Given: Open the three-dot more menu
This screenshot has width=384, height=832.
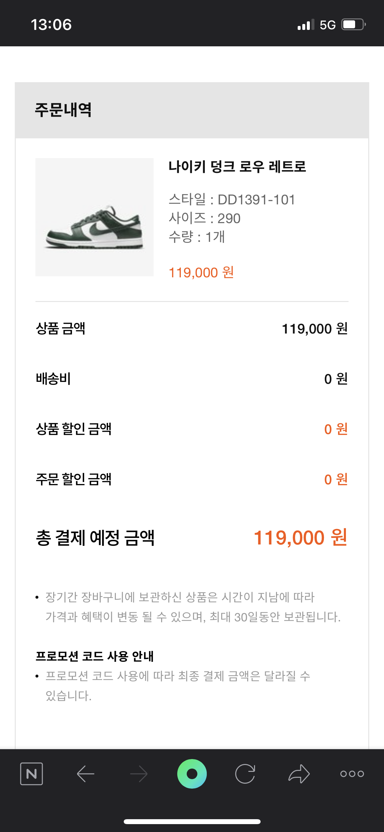Looking at the screenshot, I should pyautogui.click(x=352, y=774).
